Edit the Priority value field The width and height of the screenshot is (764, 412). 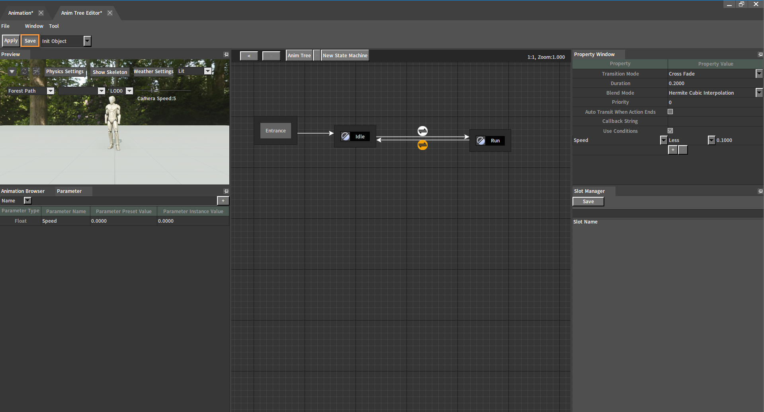715,102
